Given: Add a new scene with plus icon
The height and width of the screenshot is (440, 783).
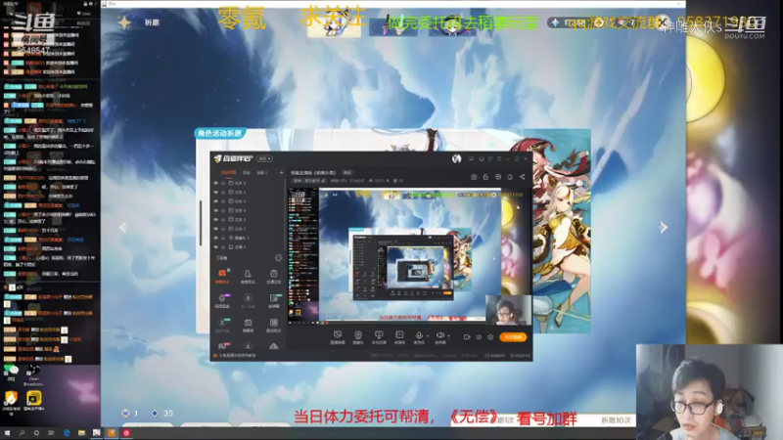Looking at the screenshot, I should point(281,172).
